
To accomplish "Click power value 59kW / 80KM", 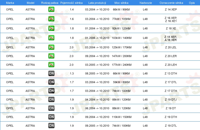I will tap(121, 82).
